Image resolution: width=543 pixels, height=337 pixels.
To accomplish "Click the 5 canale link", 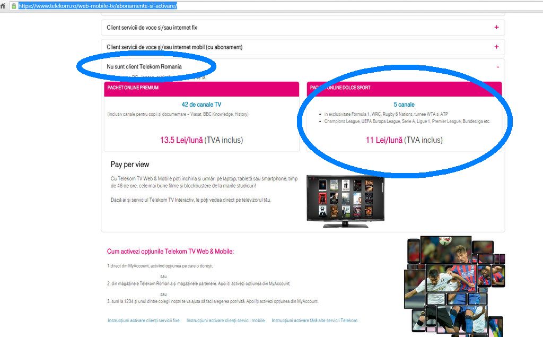I will coord(404,105).
